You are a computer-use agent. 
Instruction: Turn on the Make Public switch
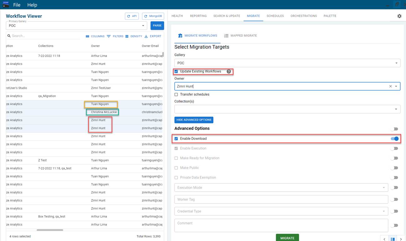[395, 168]
